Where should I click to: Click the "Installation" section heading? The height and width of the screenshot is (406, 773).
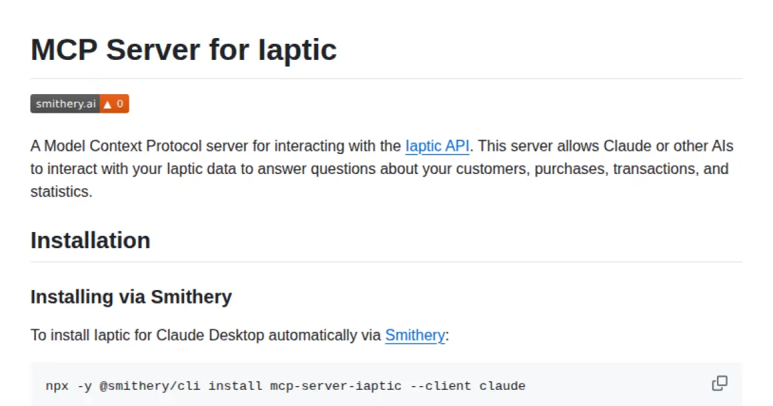90,240
